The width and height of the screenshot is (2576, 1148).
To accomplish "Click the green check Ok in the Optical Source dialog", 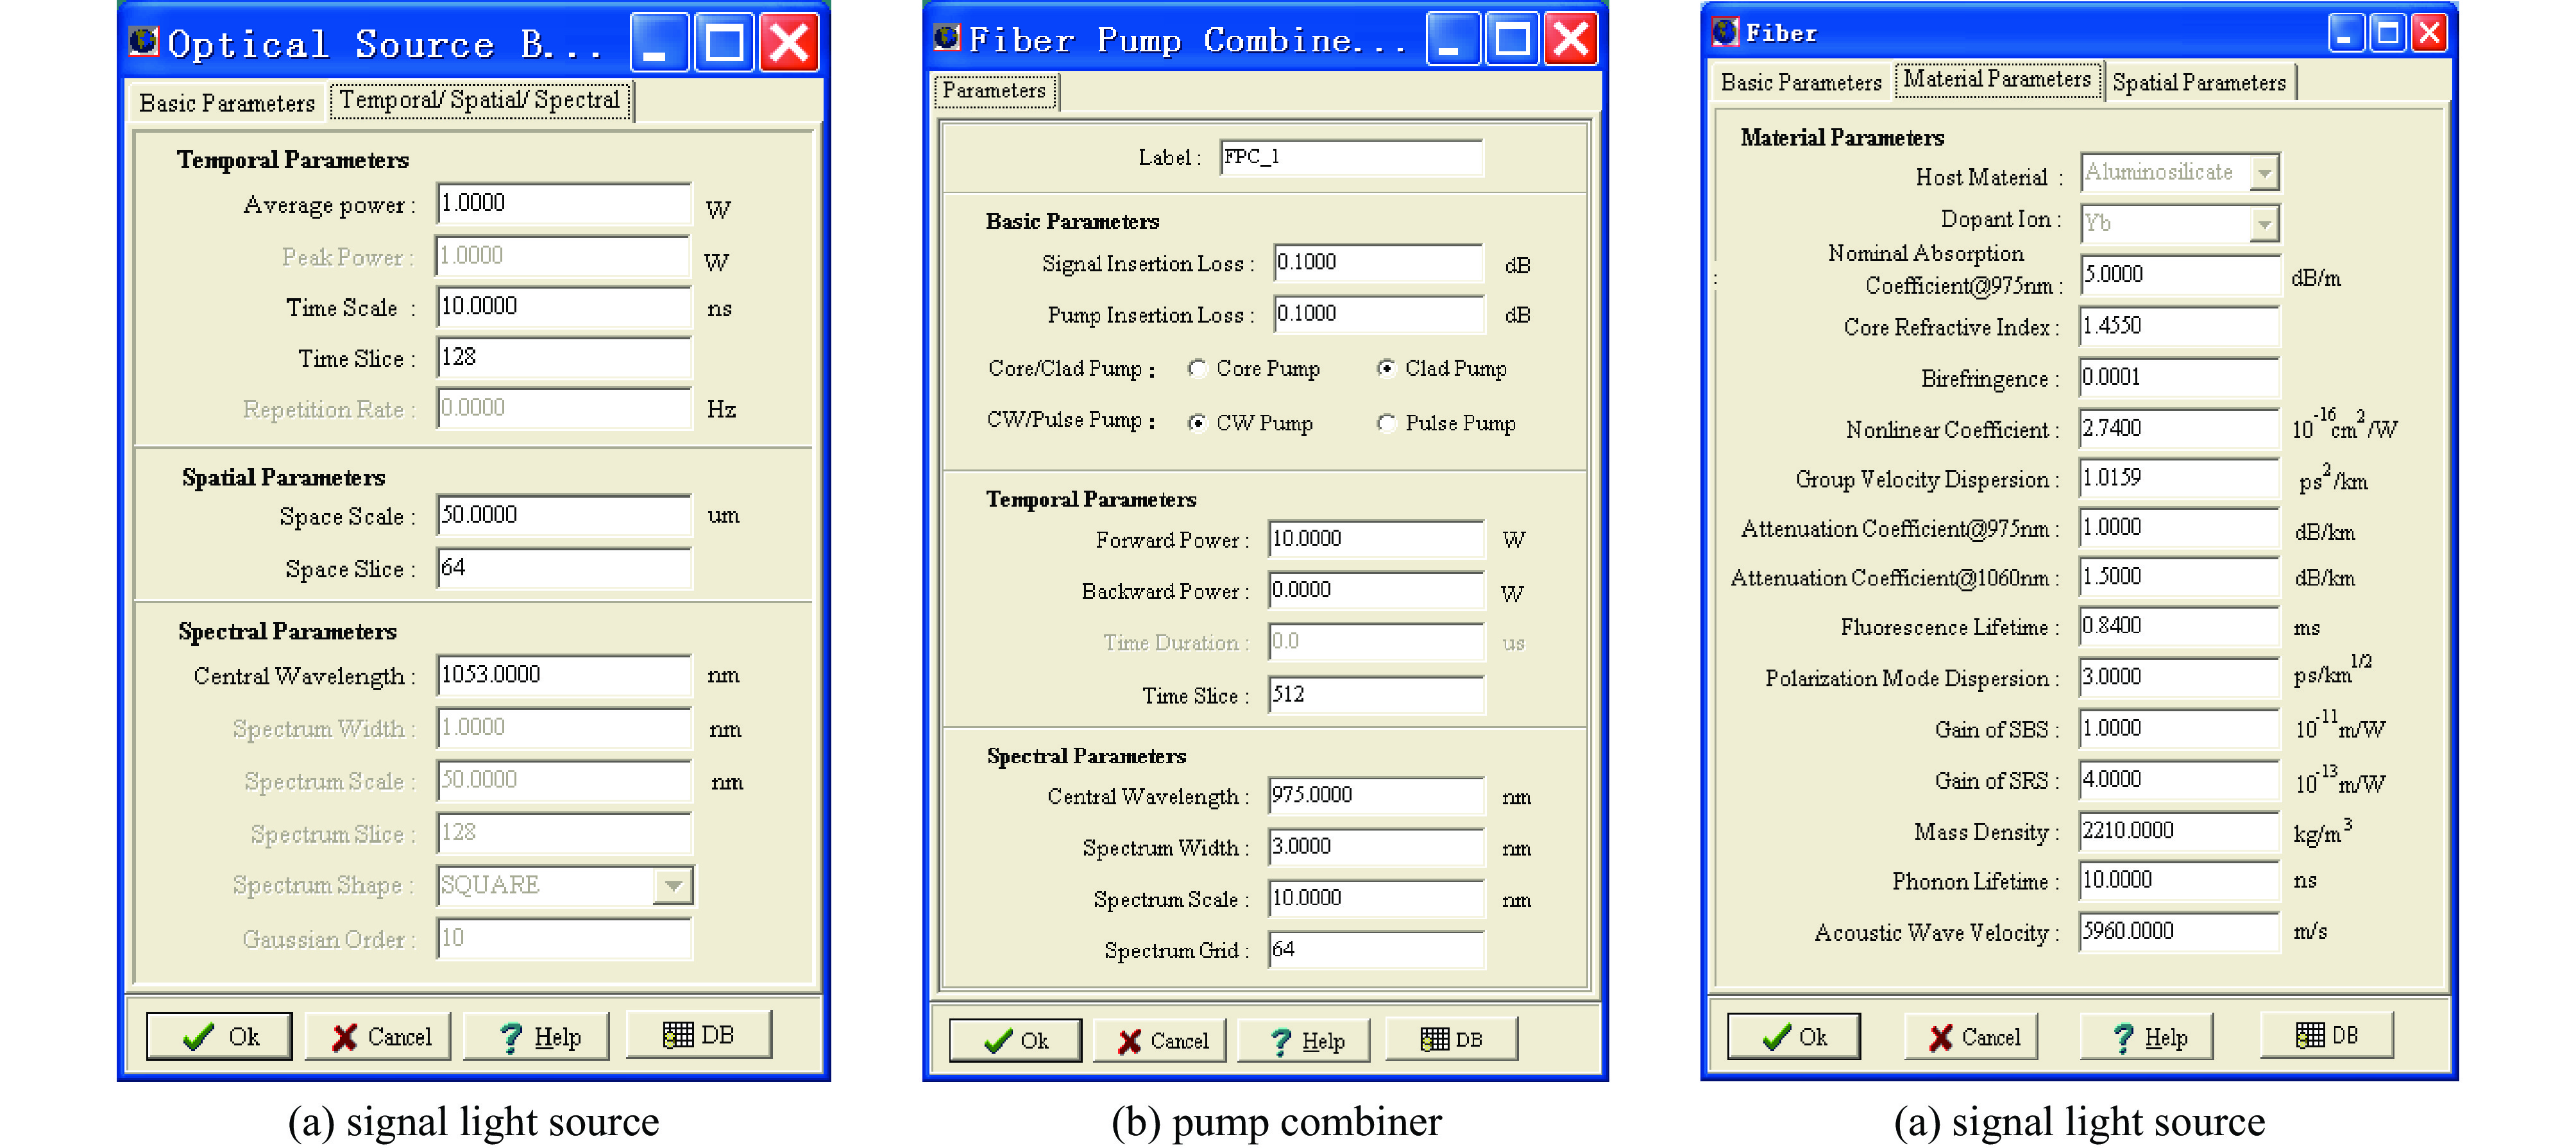I will point(219,1037).
